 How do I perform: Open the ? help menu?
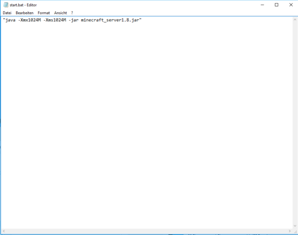[72, 13]
